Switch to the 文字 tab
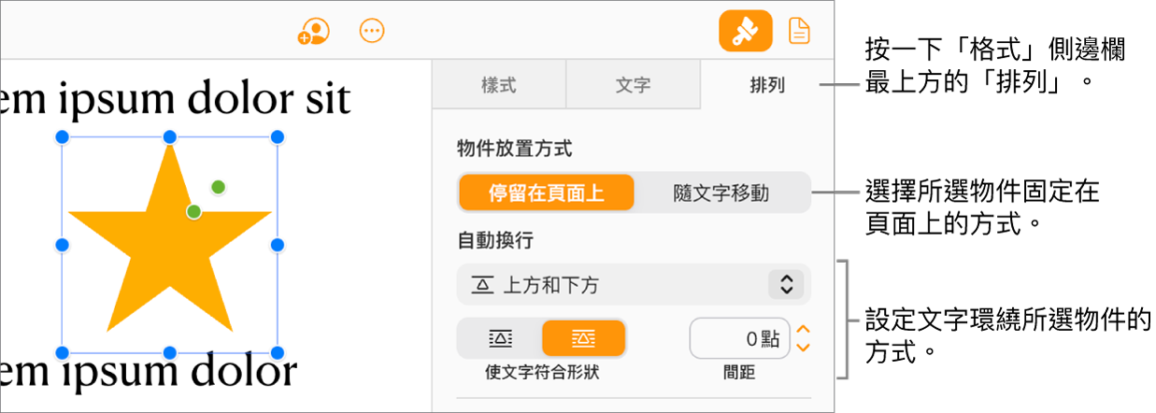1156x413 pixels. (x=633, y=86)
